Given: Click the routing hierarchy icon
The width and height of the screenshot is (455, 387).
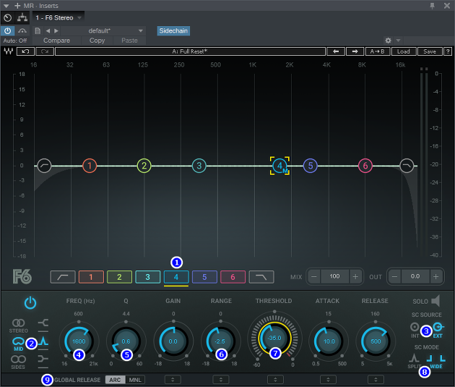Looking at the screenshot, I should click(22, 18).
